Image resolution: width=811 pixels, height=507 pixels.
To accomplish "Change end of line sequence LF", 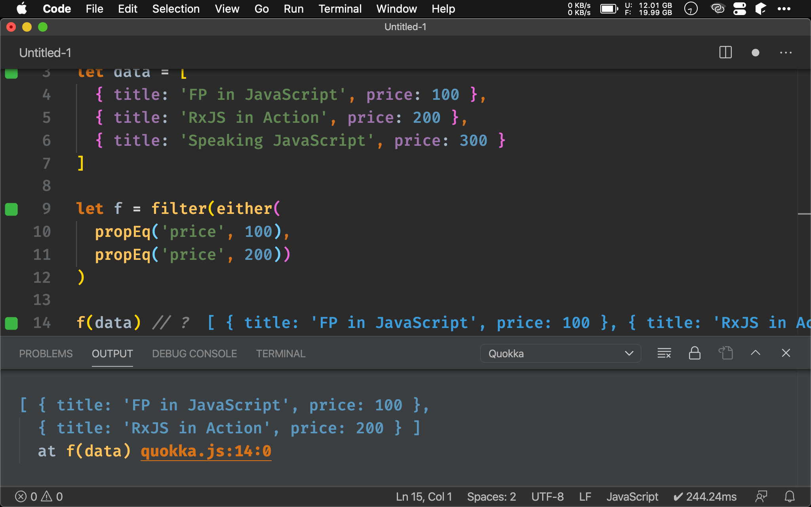I will coord(585,497).
